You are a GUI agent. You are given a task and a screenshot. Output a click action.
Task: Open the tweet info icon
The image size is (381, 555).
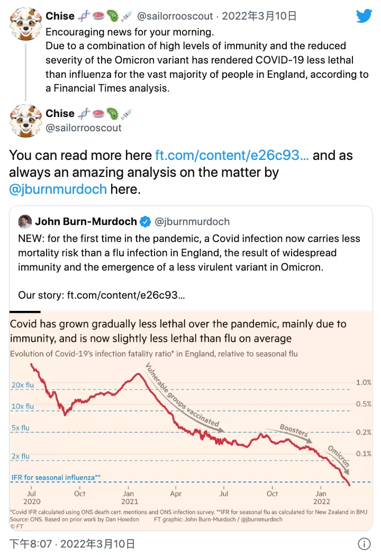click(364, 543)
